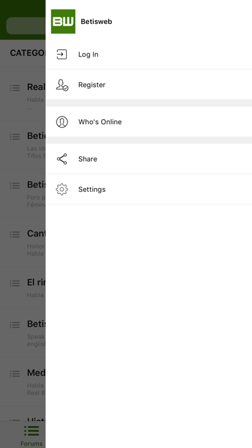Choose the Share menu entry
This screenshot has width=252, height=448.
click(x=148, y=159)
